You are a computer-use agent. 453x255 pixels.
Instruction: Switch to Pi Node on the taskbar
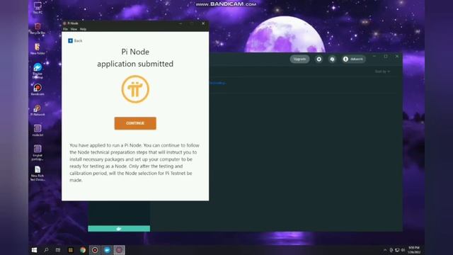(x=119, y=250)
